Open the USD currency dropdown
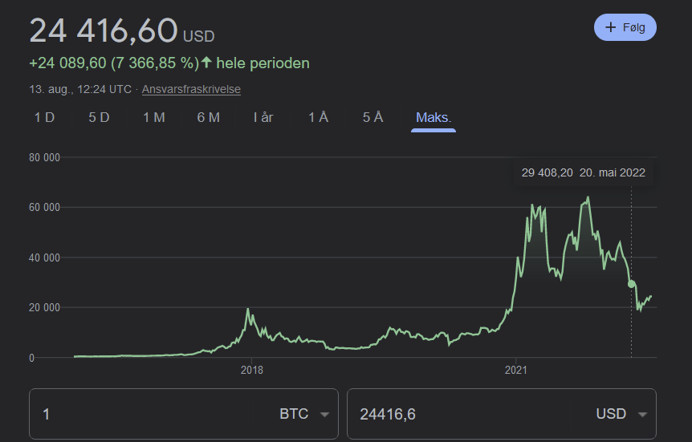This screenshot has width=692, height=442. tap(621, 414)
